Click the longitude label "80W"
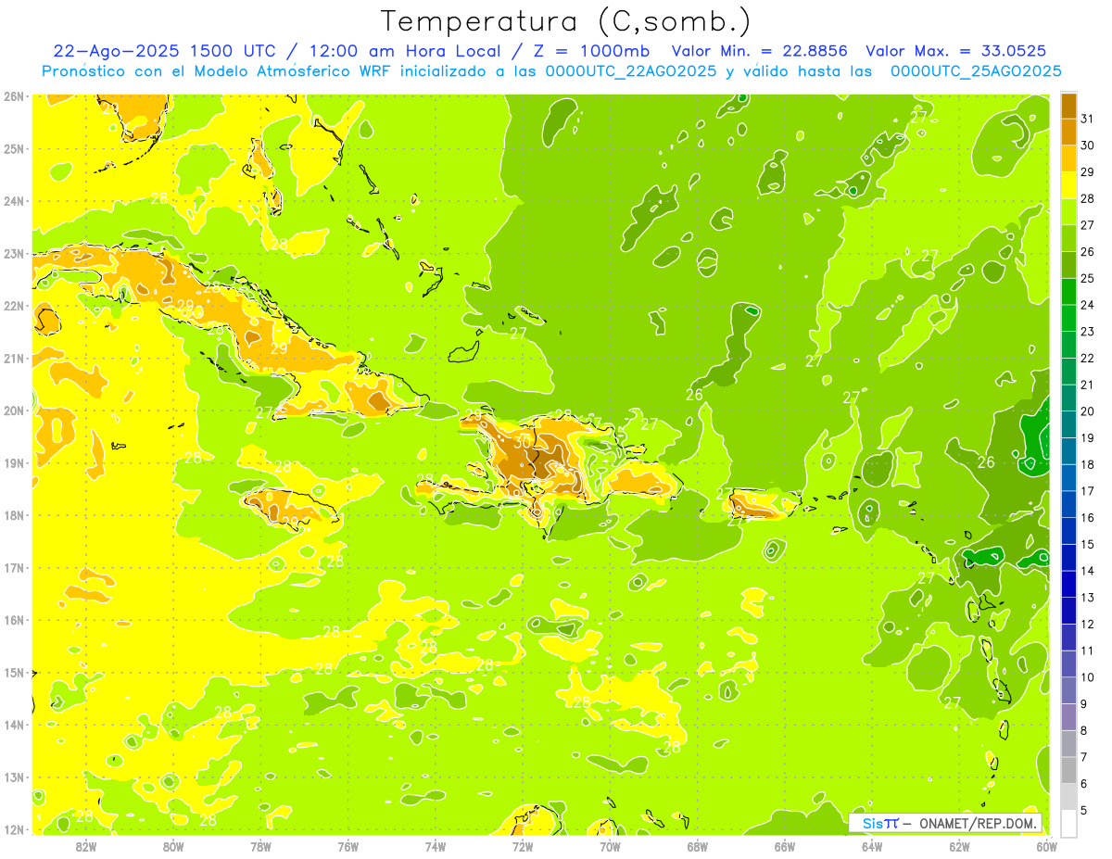Image resolution: width=1112 pixels, height=859 pixels. coord(173,846)
